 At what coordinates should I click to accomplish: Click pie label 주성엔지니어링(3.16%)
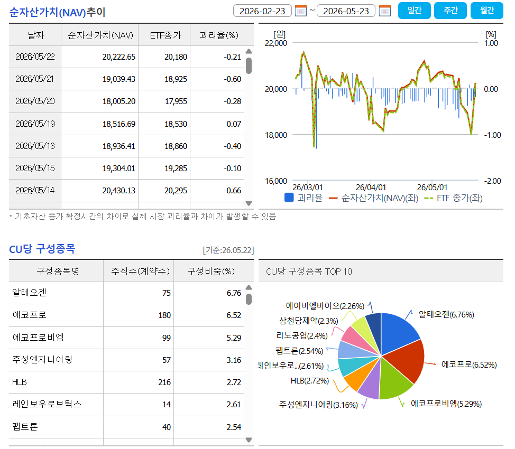[x=318, y=405]
